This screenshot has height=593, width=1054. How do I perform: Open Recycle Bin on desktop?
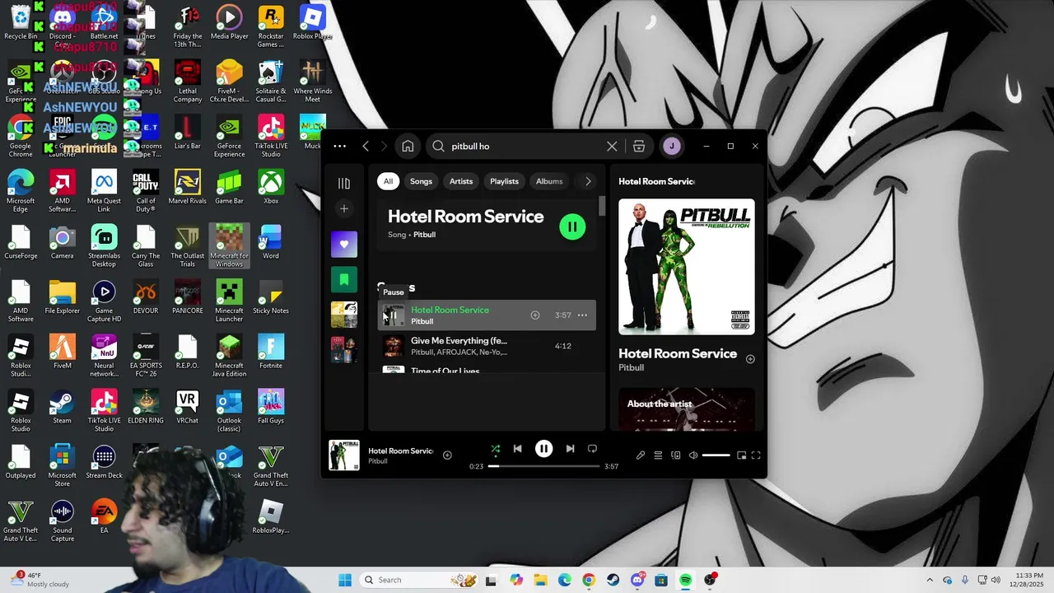coord(21,22)
